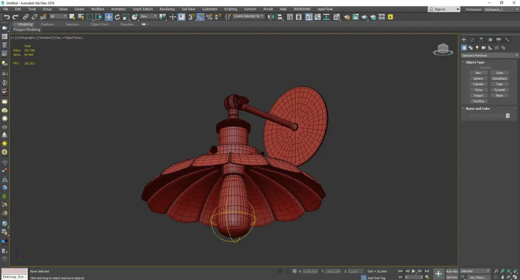The width and height of the screenshot is (520, 280).
Task: Click the Redo arrow in toolbar
Action: pyautogui.click(x=15, y=17)
